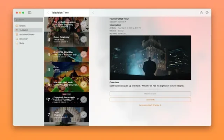Click the Archived Shows box icon
This screenshot has width=224, height=140.
pos(17,34)
